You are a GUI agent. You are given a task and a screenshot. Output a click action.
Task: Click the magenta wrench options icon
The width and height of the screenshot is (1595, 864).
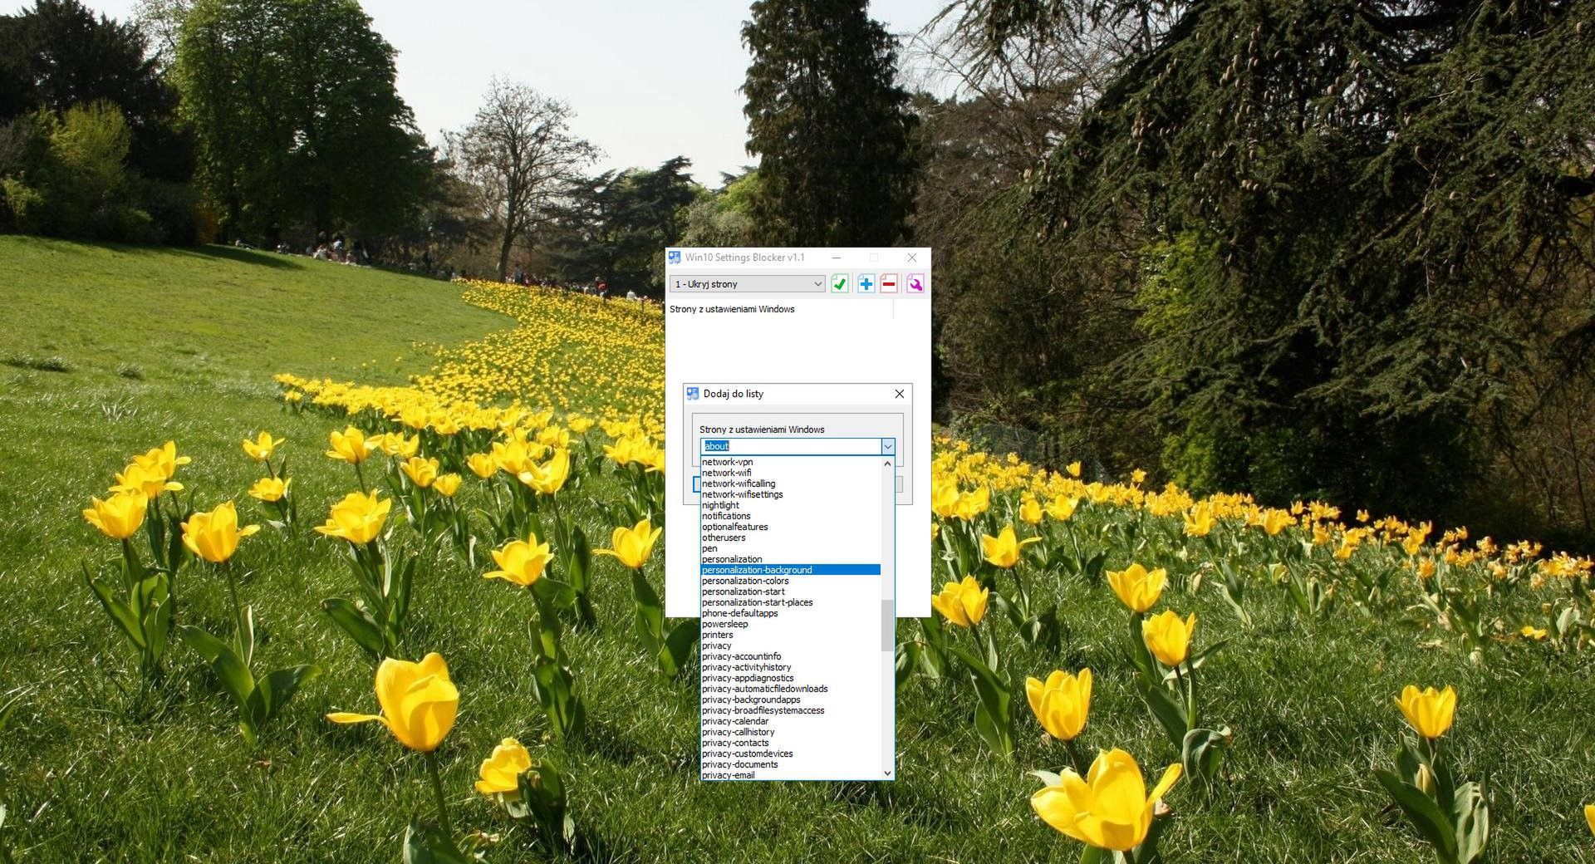coord(915,284)
